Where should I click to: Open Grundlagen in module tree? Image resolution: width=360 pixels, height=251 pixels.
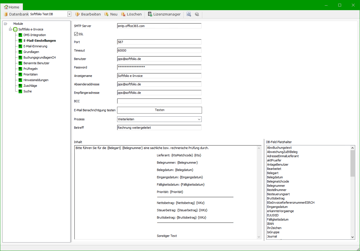tap(31, 52)
